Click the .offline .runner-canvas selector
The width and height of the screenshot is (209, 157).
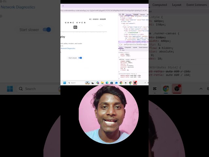[127, 60]
